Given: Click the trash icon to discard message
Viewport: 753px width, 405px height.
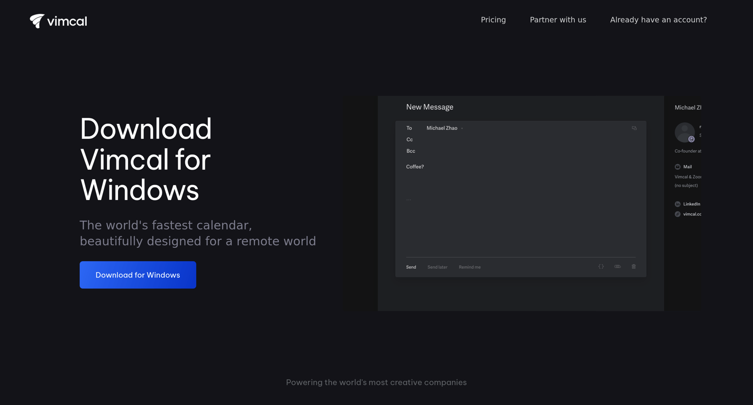Looking at the screenshot, I should [x=633, y=267].
